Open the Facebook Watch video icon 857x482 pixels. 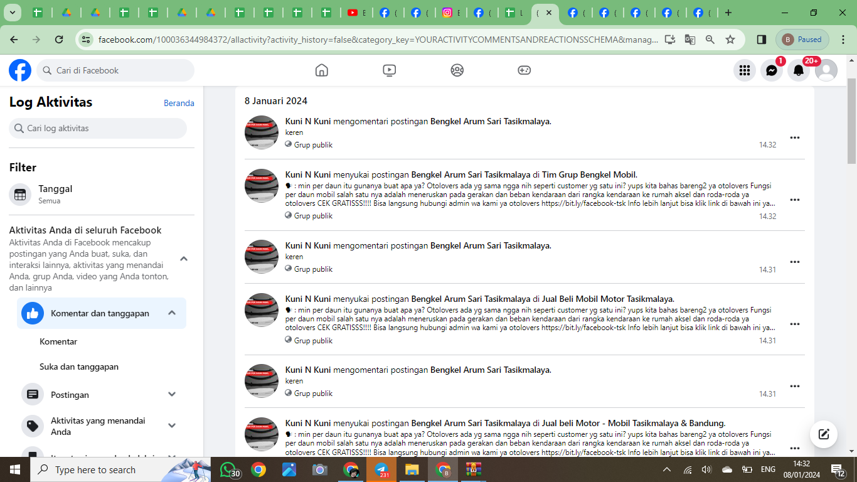click(x=390, y=70)
